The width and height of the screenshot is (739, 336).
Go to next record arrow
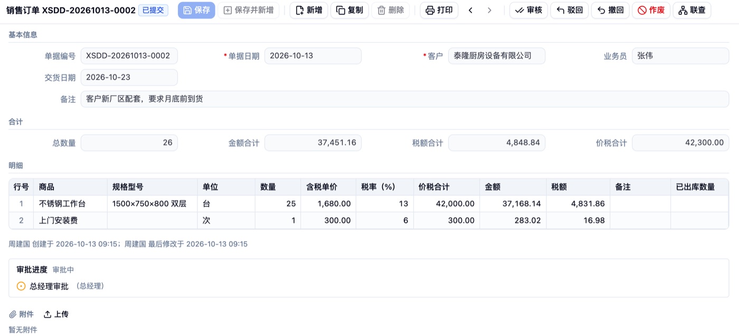(489, 10)
